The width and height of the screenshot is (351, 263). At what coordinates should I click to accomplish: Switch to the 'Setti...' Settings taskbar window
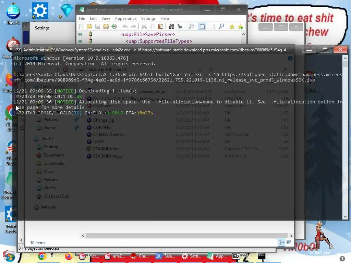pos(191,256)
